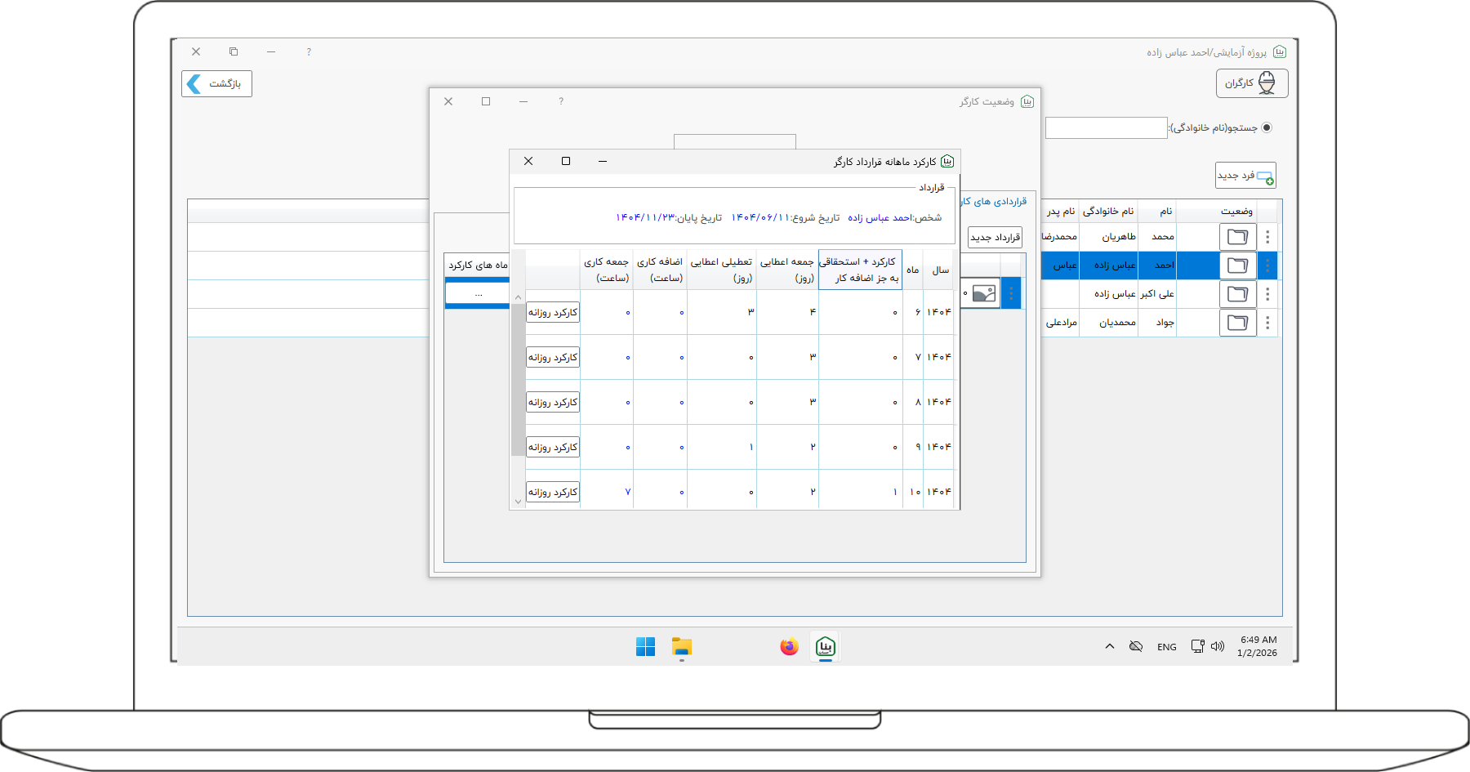Viewport: 1470px width, 772px height.
Task: Click the بازگشت back button
Action: point(216,83)
